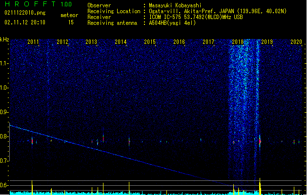The height and width of the screenshot is (195, 307).
Task: Click the 2020 time axis marker
Action: click(296, 42)
